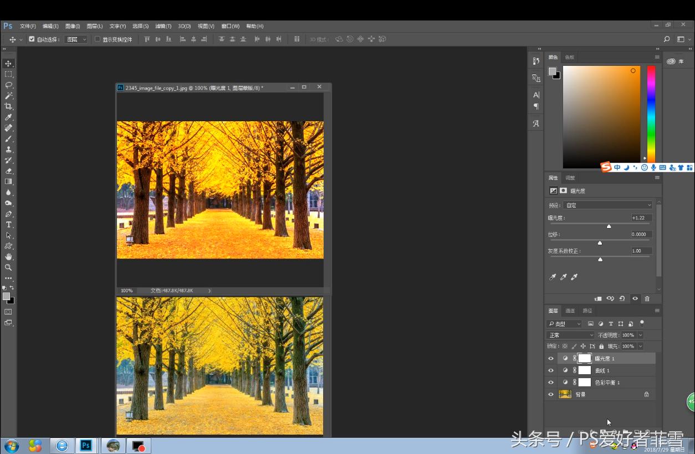Select the Magic Wand tool
Viewport: 695px width, 454px height.
click(8, 96)
